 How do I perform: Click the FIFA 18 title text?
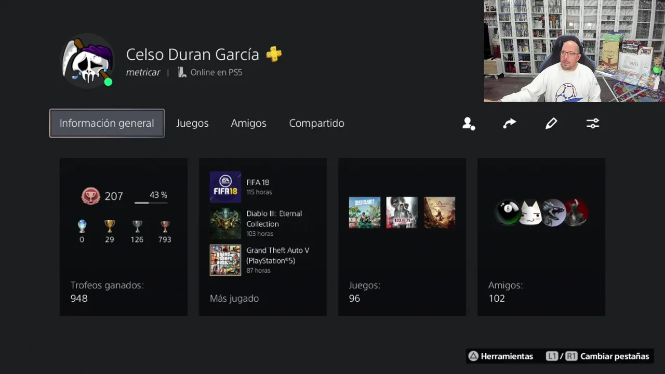click(x=258, y=182)
